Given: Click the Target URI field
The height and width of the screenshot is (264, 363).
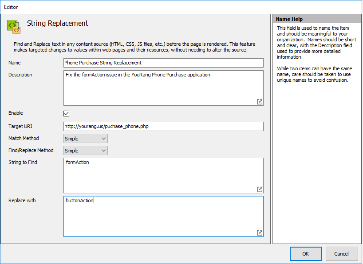Looking at the screenshot, I should 163,127.
